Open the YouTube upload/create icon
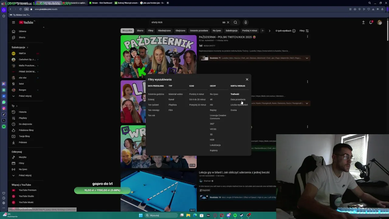Image resolution: width=389 pixels, height=219 pixels. coord(363,22)
